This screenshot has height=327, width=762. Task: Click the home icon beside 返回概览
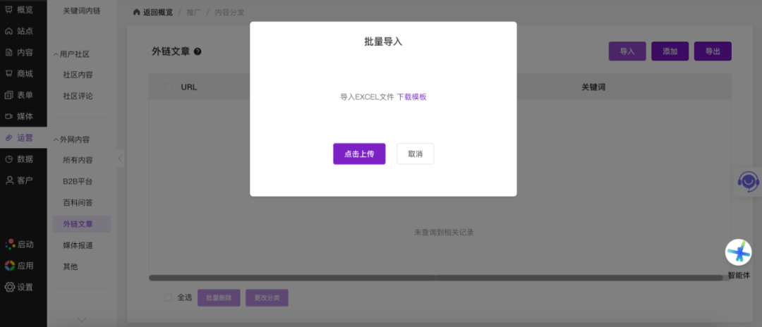[137, 12]
